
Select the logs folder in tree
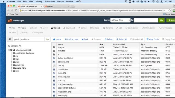[17, 59]
